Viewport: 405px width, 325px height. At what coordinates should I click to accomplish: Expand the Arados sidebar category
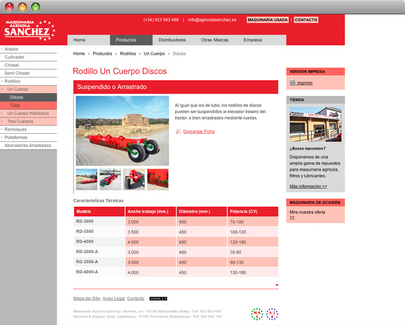[x=2, y=49]
